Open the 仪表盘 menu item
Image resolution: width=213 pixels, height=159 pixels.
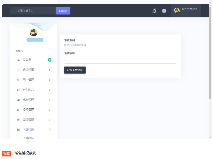27,60
